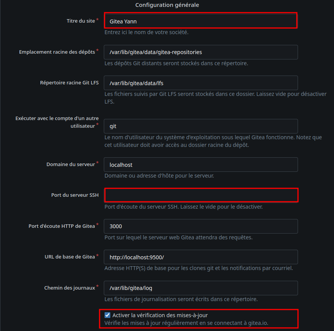Viewport: 334px width, 331px height.
Task: Click the 'Domaine du serveur' label
Action: coord(70,164)
